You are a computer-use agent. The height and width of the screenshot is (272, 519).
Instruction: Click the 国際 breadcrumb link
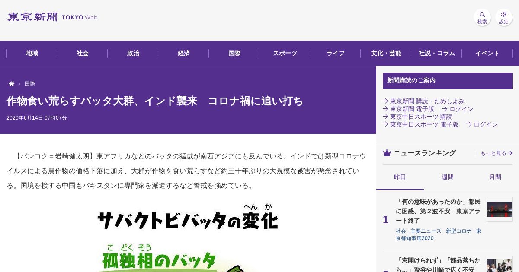tap(30, 84)
